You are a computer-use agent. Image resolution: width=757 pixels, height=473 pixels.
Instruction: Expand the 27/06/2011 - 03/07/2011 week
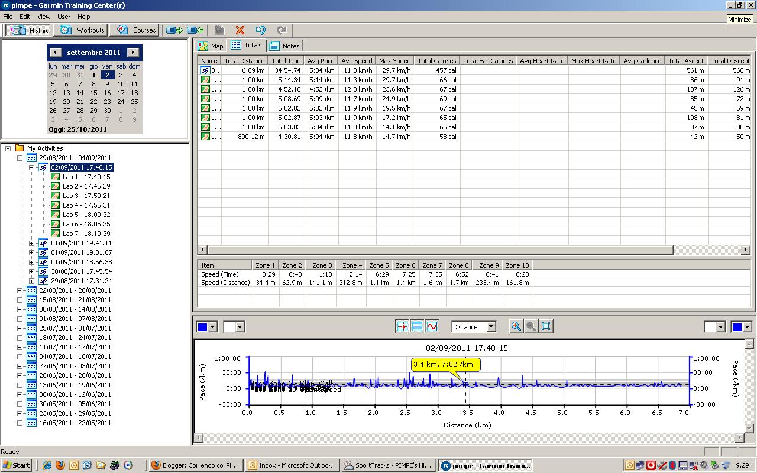click(x=20, y=366)
